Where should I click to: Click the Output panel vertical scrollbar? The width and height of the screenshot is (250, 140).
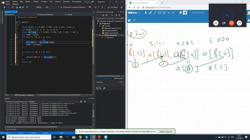[93, 115]
